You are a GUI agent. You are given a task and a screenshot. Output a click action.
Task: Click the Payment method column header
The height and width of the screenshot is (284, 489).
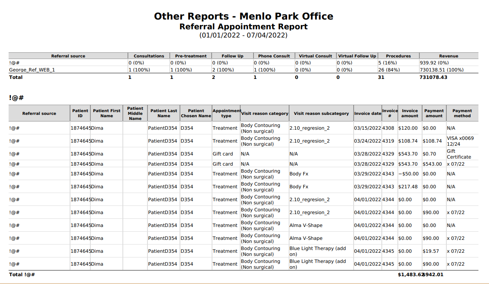(x=462, y=113)
